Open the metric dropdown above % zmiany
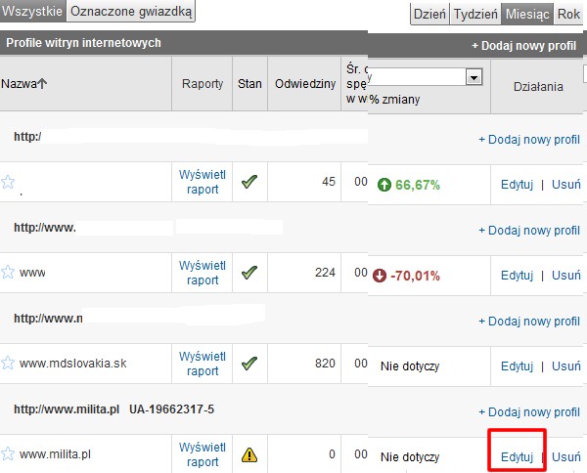The image size is (587, 473). (474, 77)
